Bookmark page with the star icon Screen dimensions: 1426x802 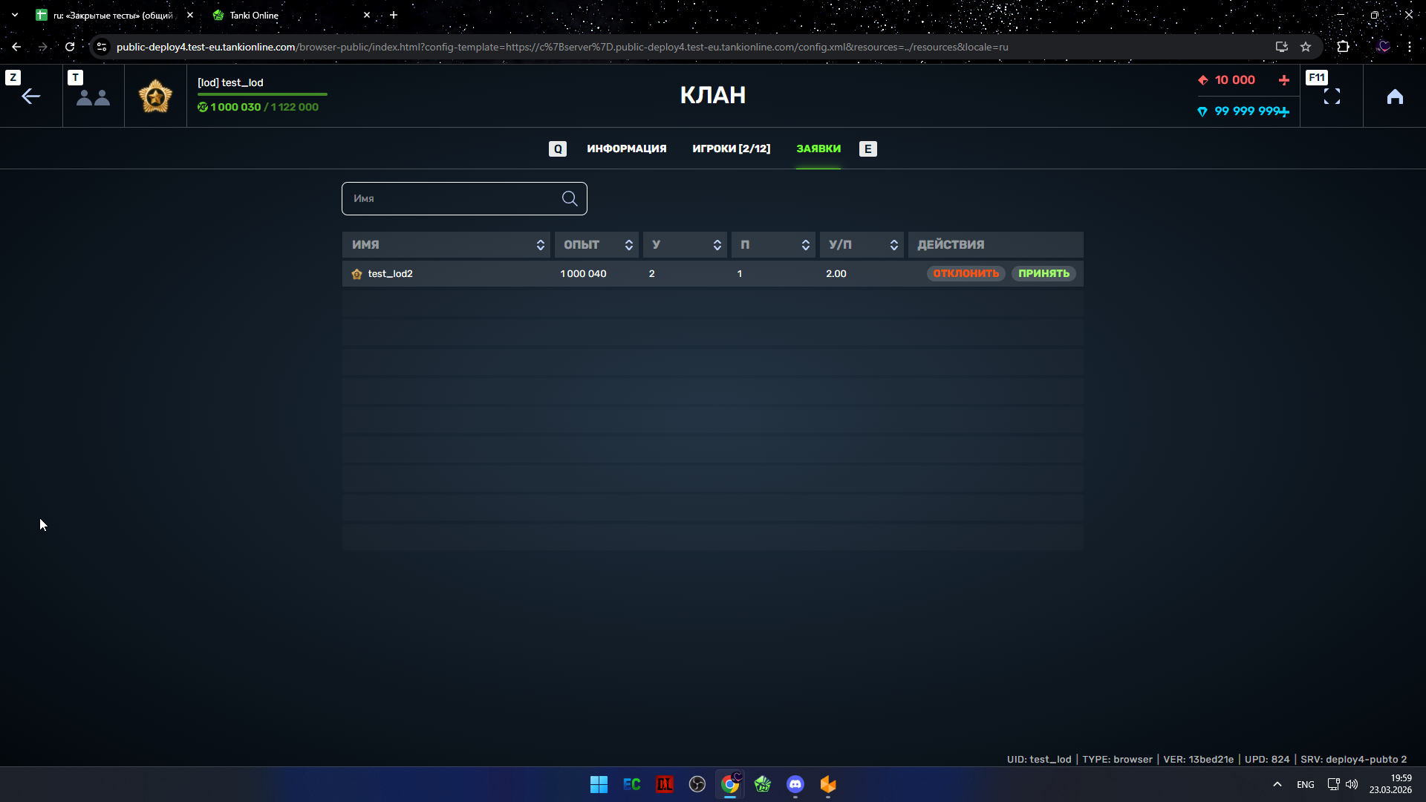coord(1305,47)
